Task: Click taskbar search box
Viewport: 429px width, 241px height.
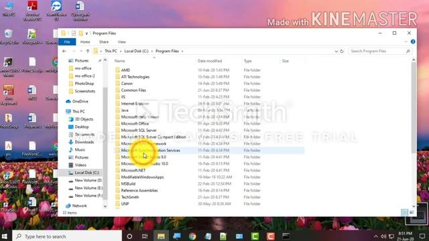Action: pos(67,236)
